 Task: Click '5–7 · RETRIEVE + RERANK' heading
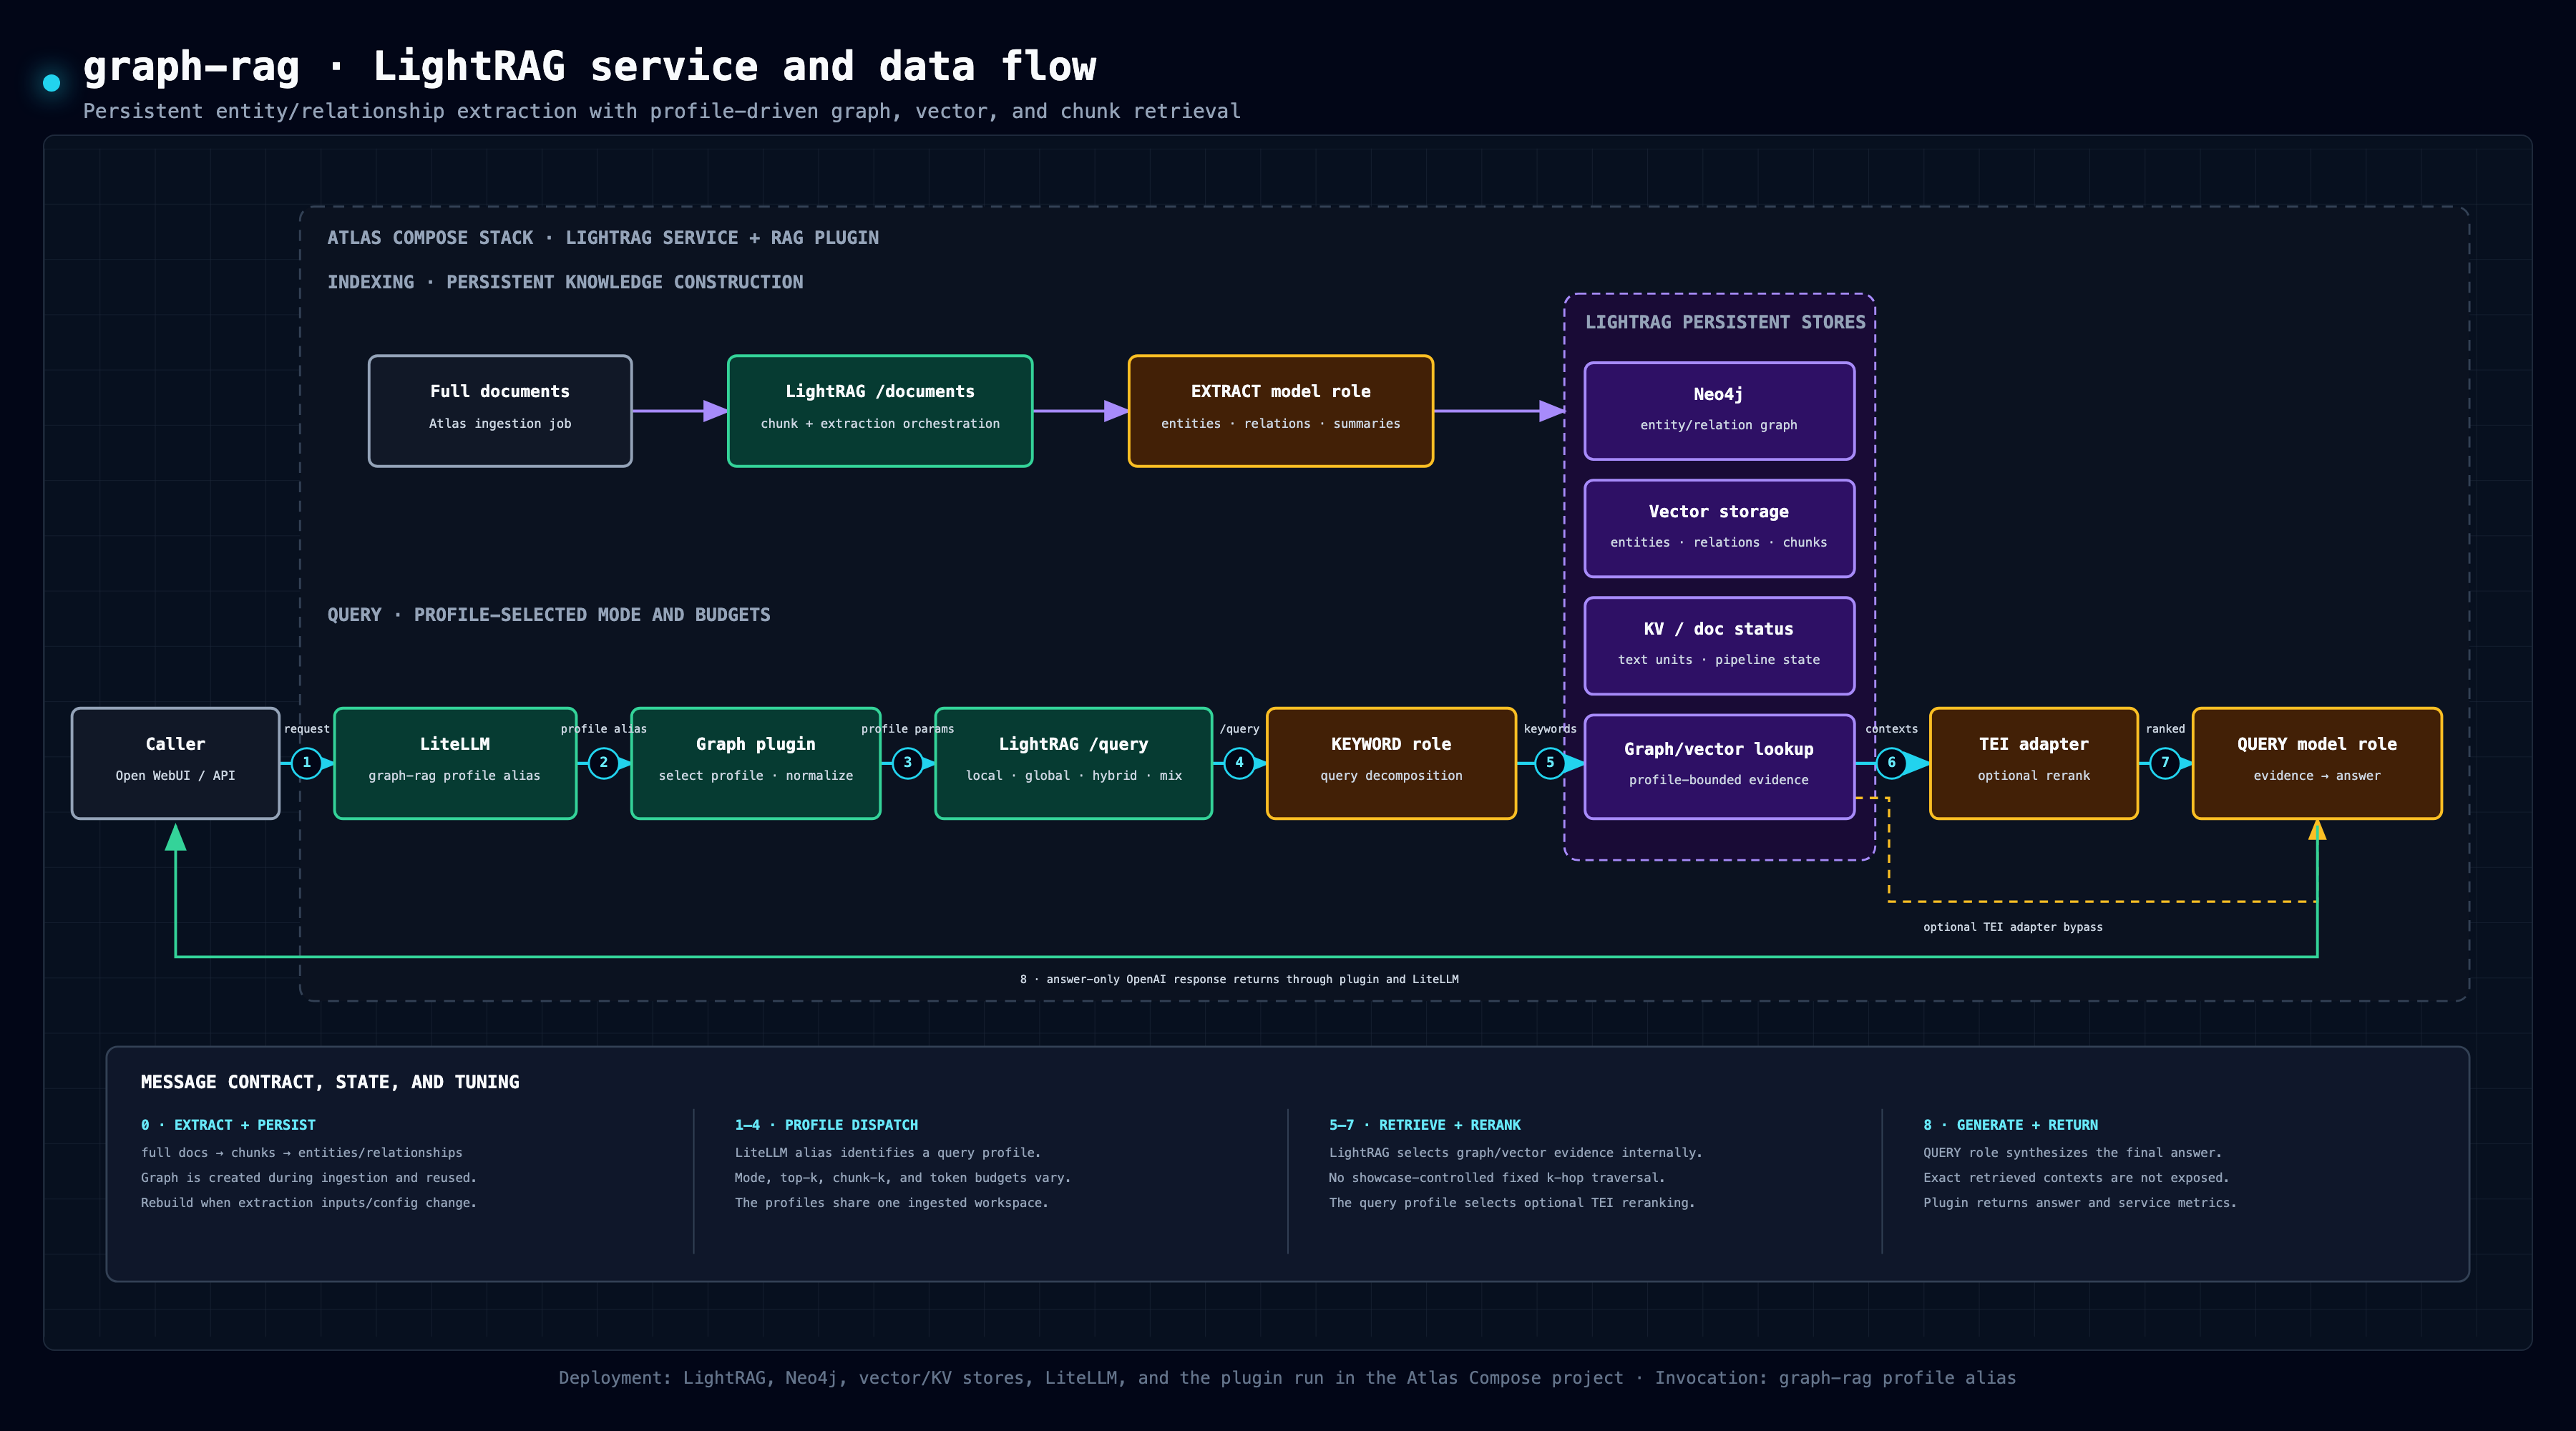[x=1425, y=1125]
